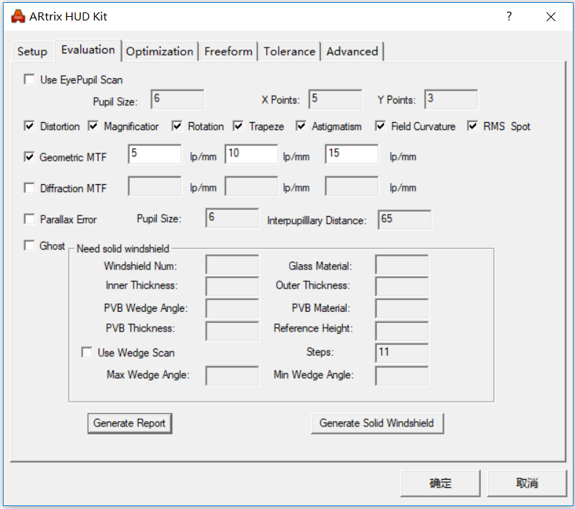Open the Optimization tab

[x=160, y=51]
